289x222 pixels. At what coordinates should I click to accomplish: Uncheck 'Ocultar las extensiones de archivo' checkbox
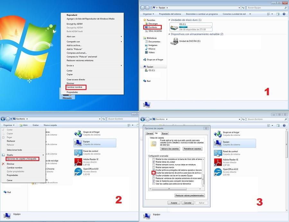point(153,173)
